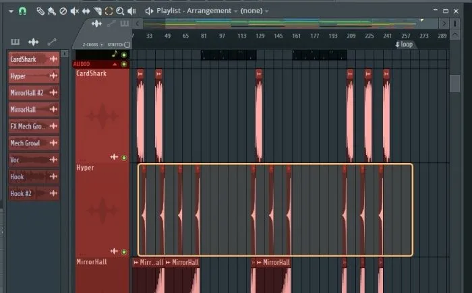Show patterns in top picker tabs
Image resolution: width=472 pixels, height=293 pixels.
[x=124, y=24]
